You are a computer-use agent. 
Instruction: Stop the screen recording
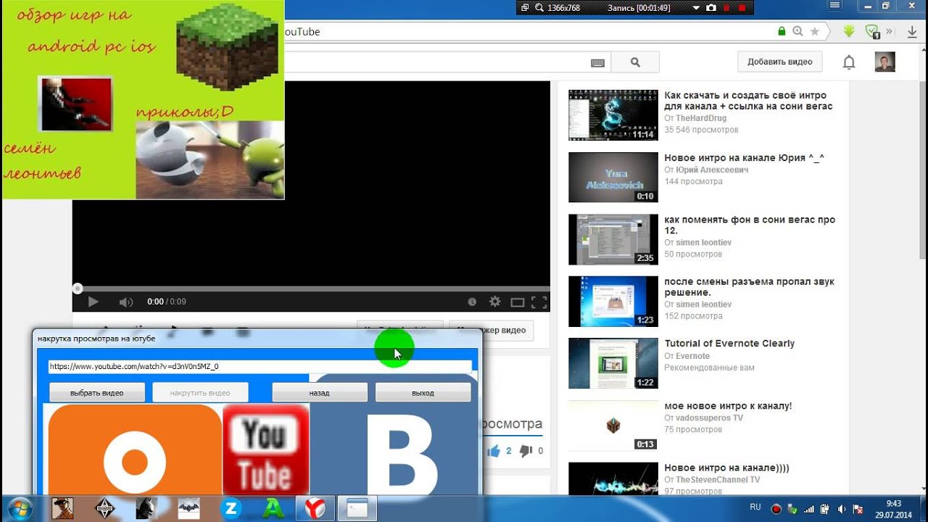tap(742, 7)
